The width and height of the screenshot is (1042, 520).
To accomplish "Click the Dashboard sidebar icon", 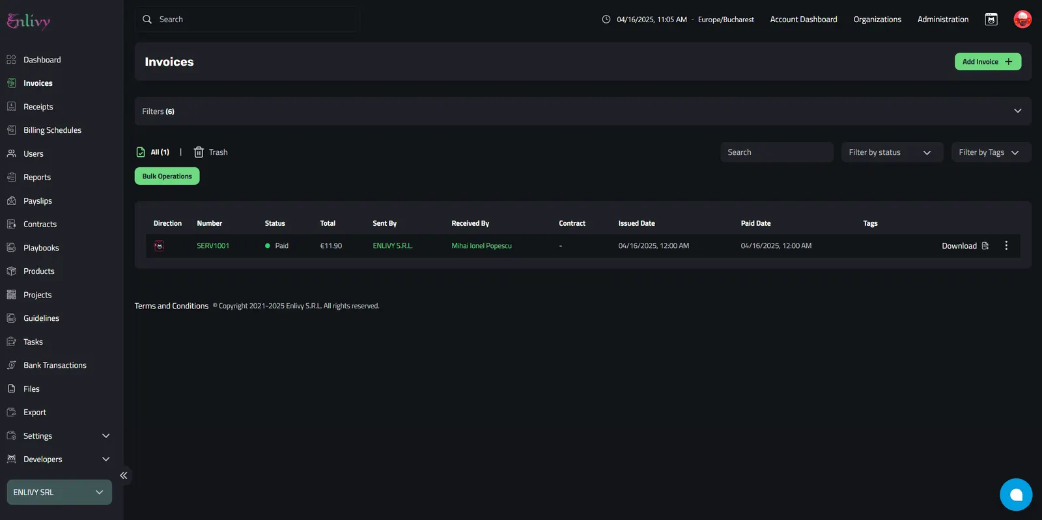I will (11, 60).
